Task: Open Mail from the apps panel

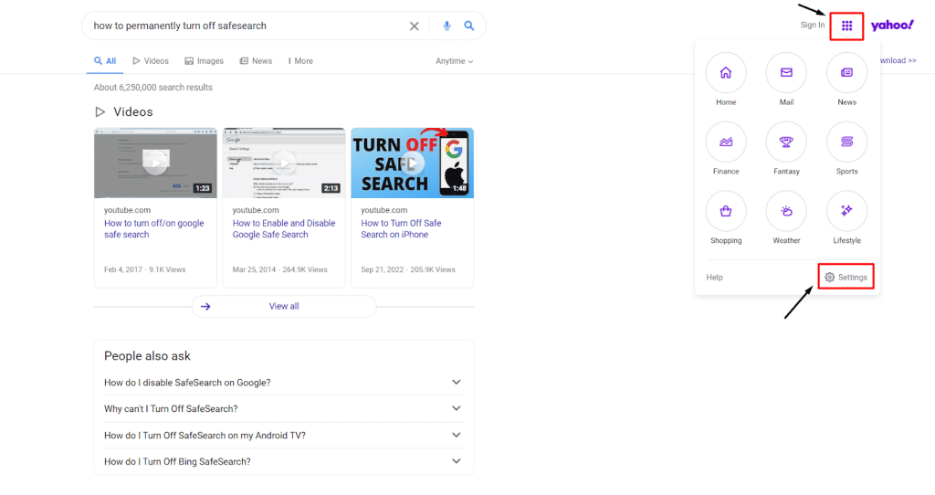Action: click(786, 73)
